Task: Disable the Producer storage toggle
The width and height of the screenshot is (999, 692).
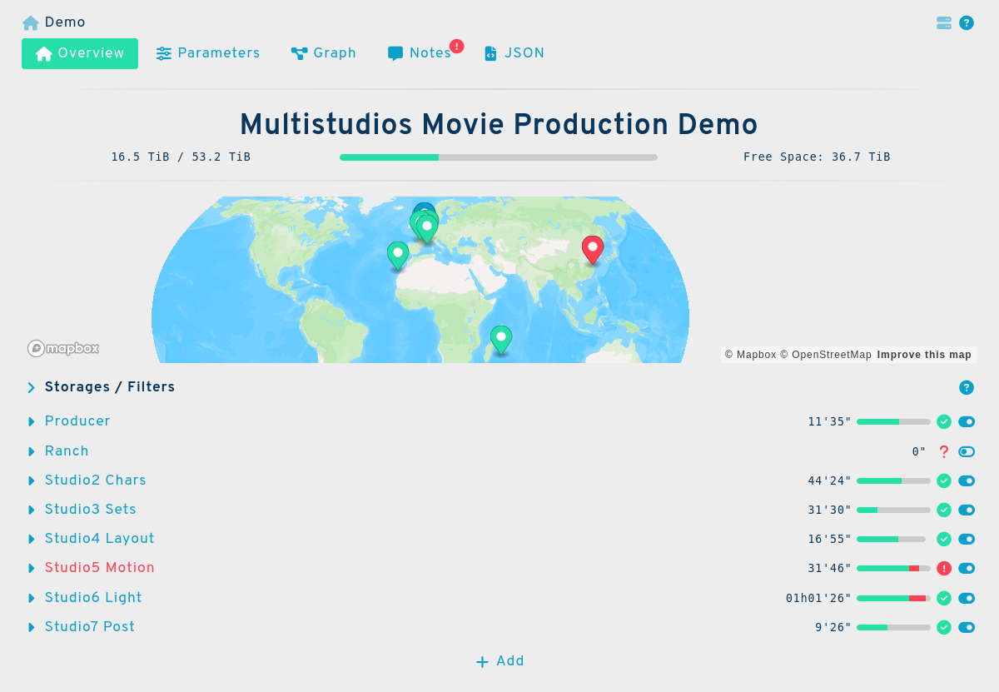Action: click(x=966, y=421)
